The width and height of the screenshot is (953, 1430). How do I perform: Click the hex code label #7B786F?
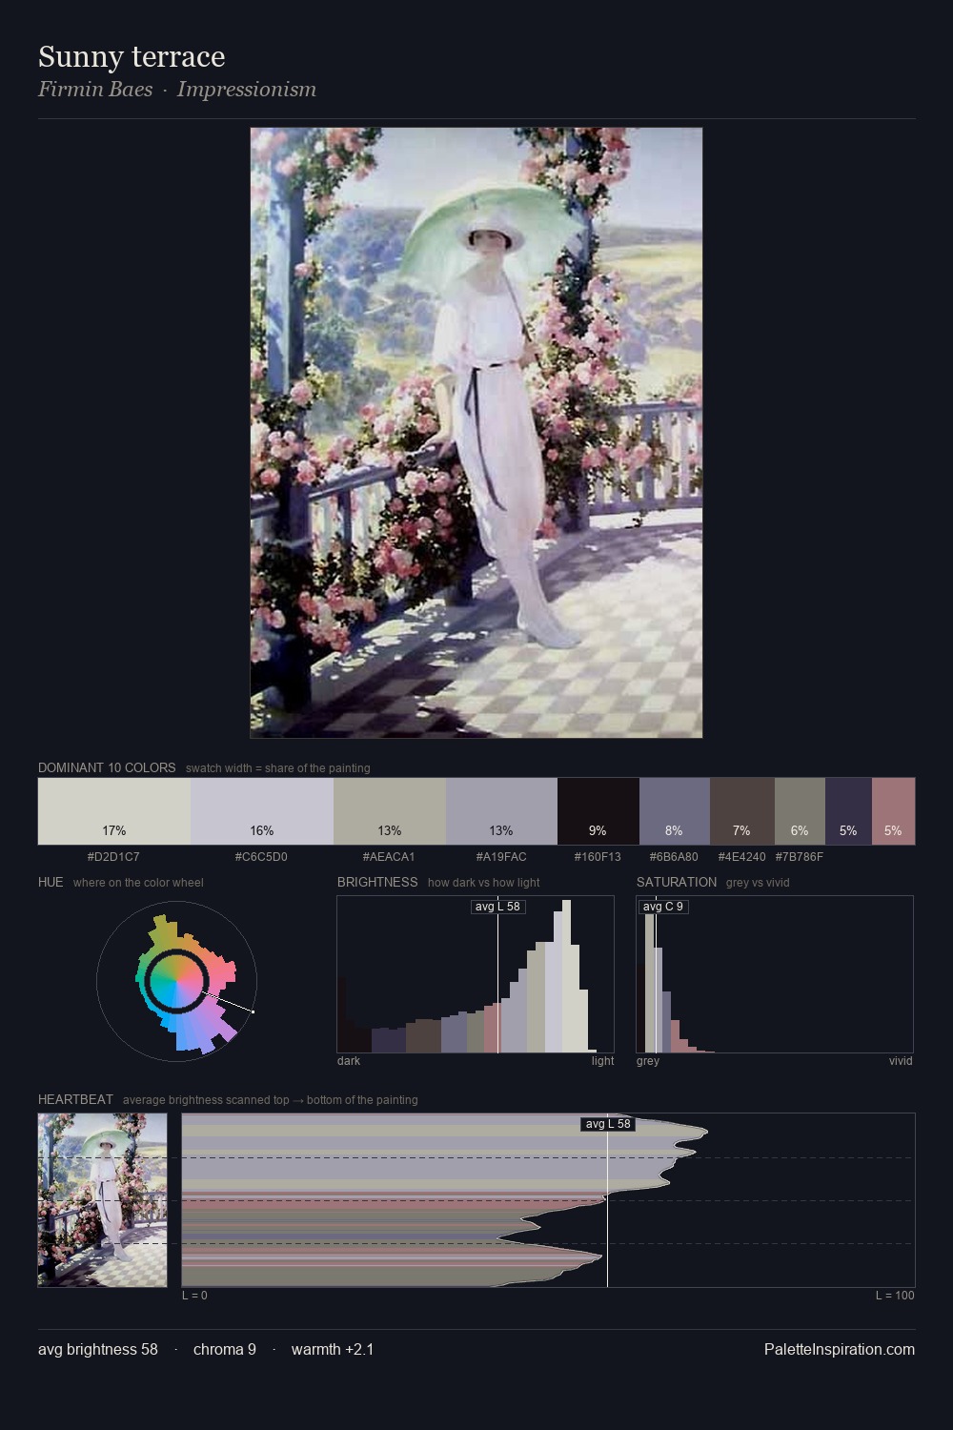800,857
